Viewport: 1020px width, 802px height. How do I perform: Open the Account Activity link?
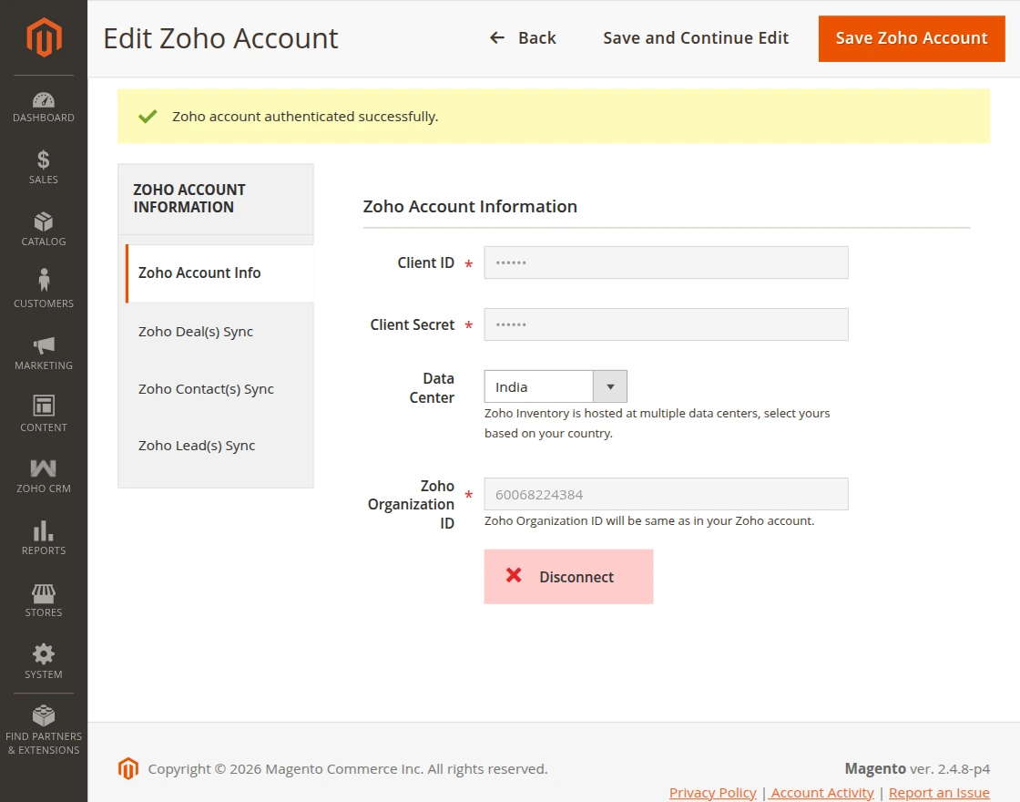coord(822,792)
